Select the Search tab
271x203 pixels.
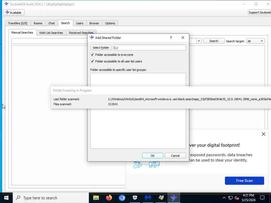[x=65, y=23]
